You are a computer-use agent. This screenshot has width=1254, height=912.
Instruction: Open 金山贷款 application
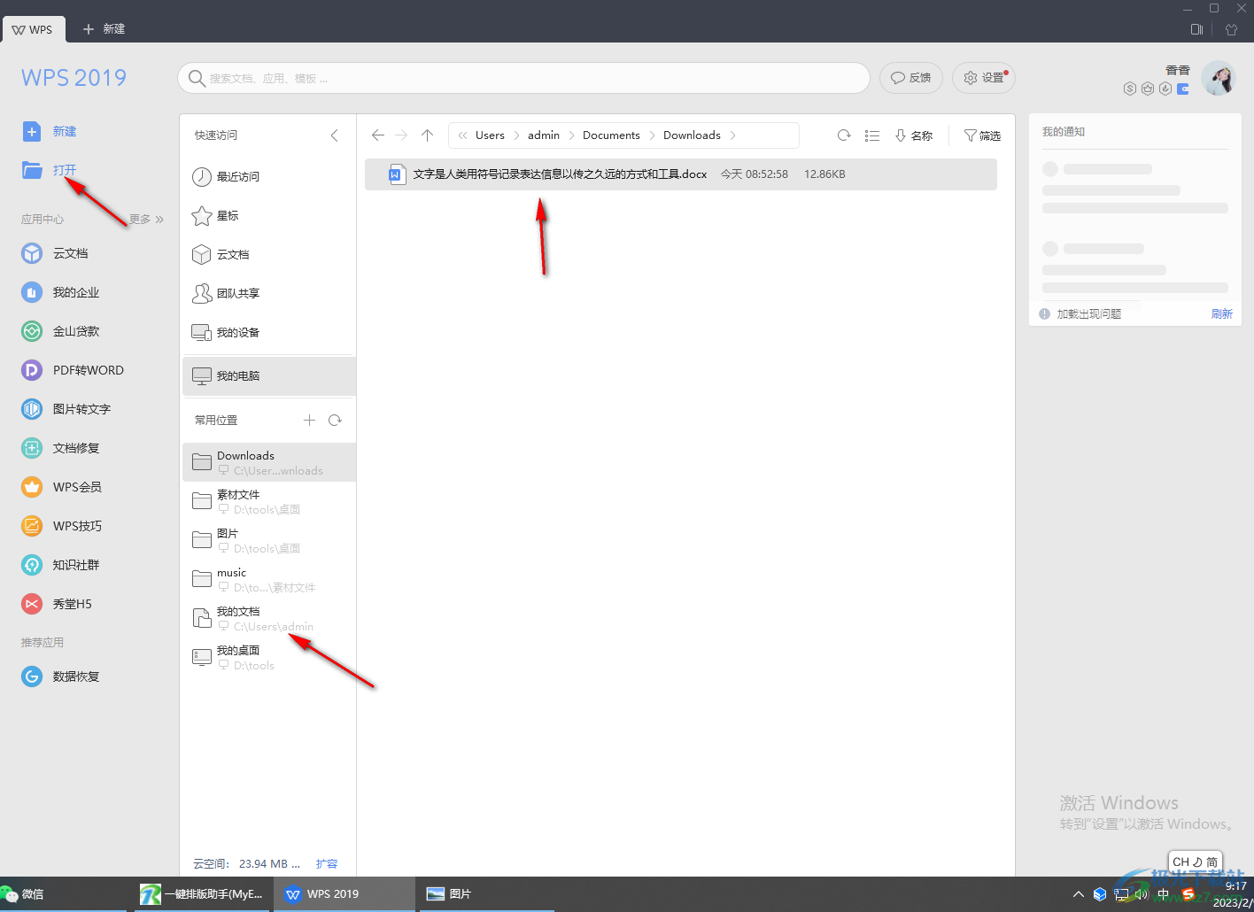[x=60, y=331]
